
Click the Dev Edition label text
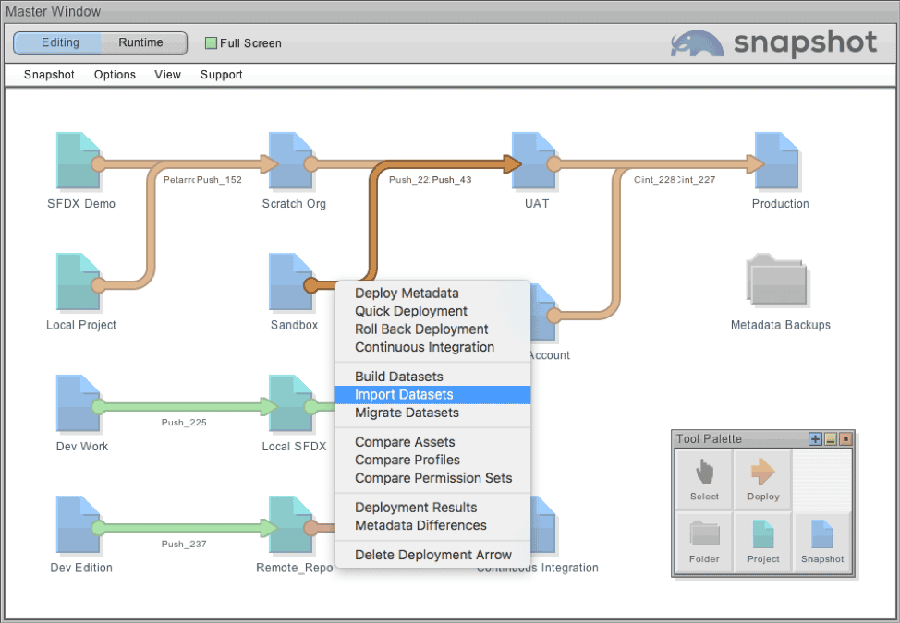[81, 568]
